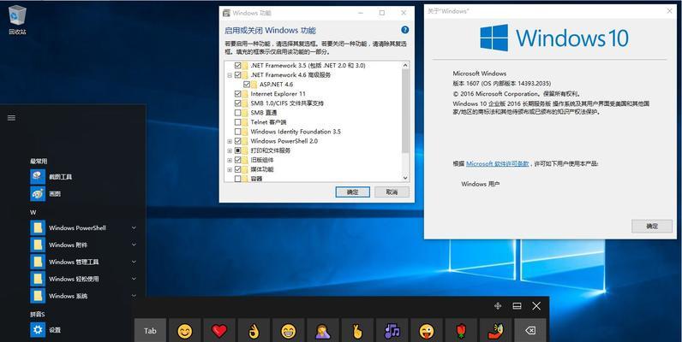Open Windows 轻松使用 folder in Start
The height and width of the screenshot is (342, 682).
(82, 279)
